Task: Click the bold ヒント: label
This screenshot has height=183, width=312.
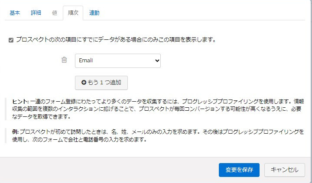Action: (x=20, y=102)
